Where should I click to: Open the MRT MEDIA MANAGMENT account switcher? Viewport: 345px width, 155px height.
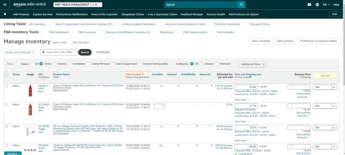pos(78,5)
